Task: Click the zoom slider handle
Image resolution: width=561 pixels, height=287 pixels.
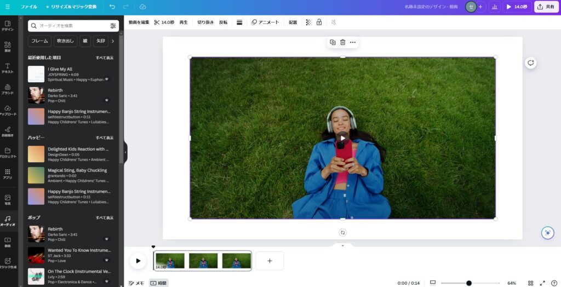Action: [x=469, y=283]
